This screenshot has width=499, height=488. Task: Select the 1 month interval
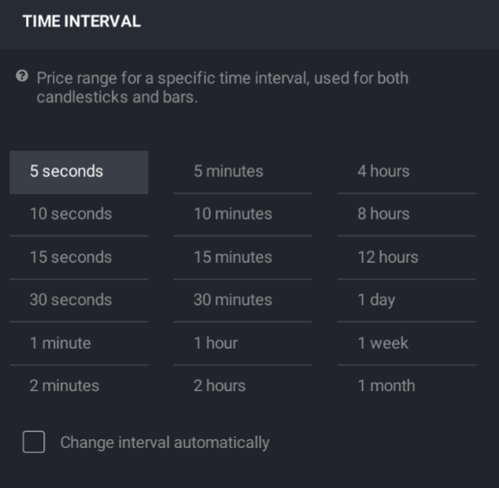point(407,386)
